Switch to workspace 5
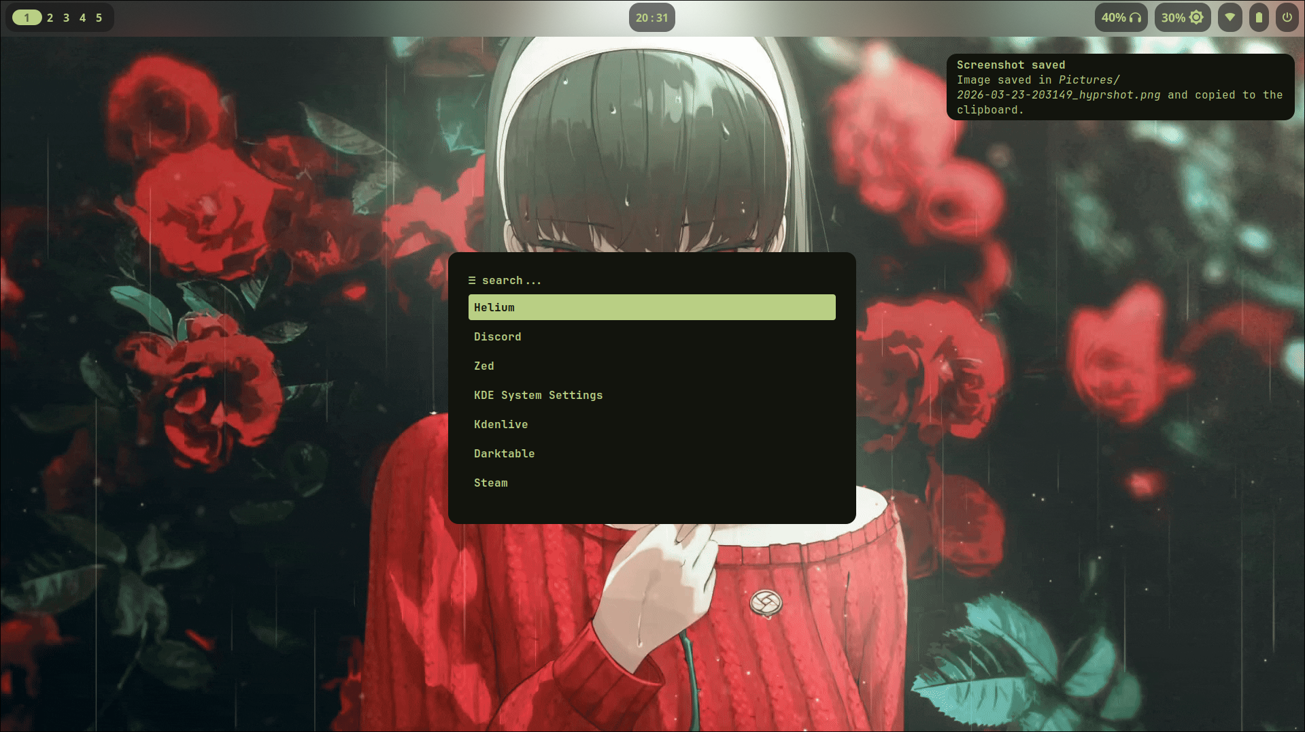Screen dimensions: 1305x732 point(99,18)
